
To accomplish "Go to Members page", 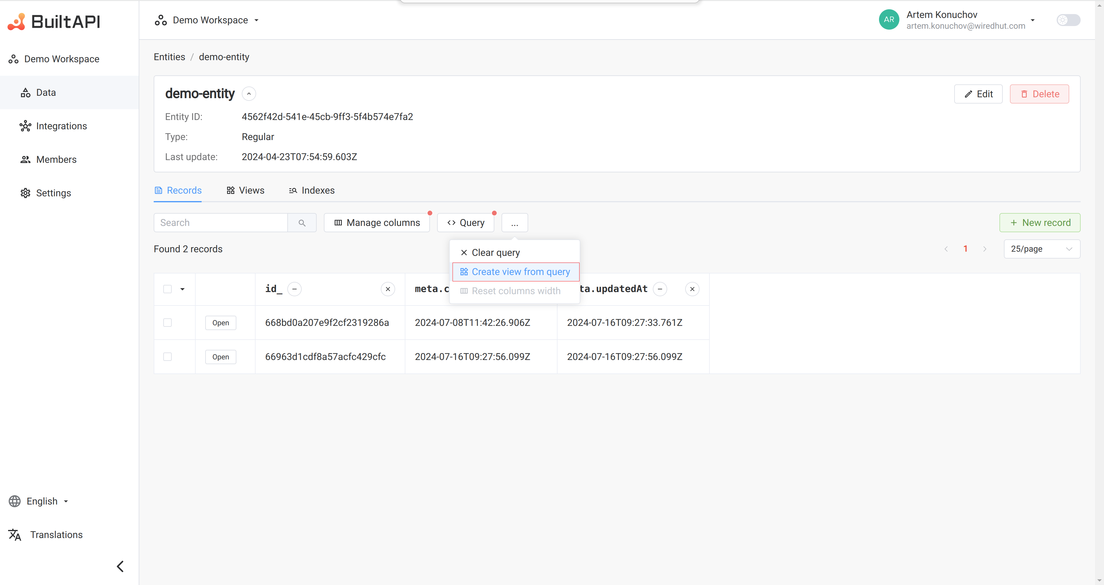I will [x=70, y=159].
